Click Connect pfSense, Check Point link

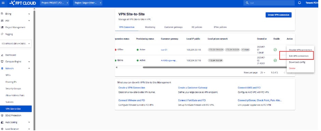coord(260,100)
